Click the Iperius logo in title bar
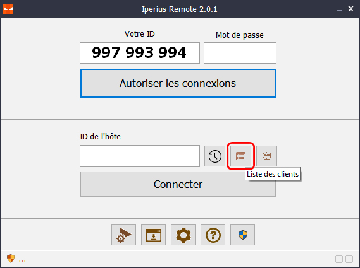Image resolution: width=360 pixels, height=268 pixels. coord(8,9)
